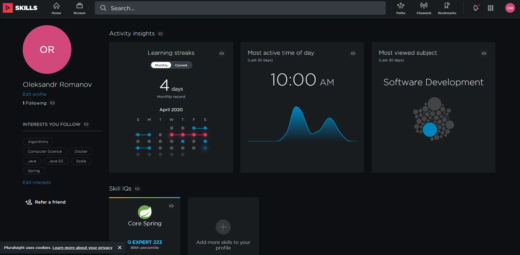Click the 10:00 AM active time value
520x255 pixels.
click(302, 80)
